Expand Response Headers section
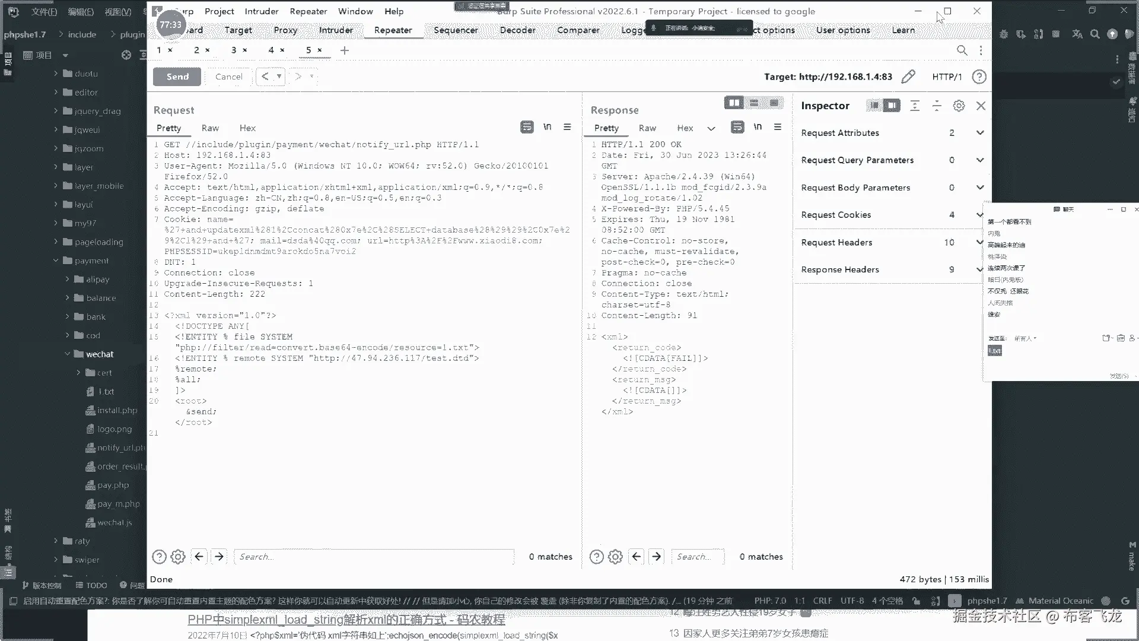 [x=979, y=269]
